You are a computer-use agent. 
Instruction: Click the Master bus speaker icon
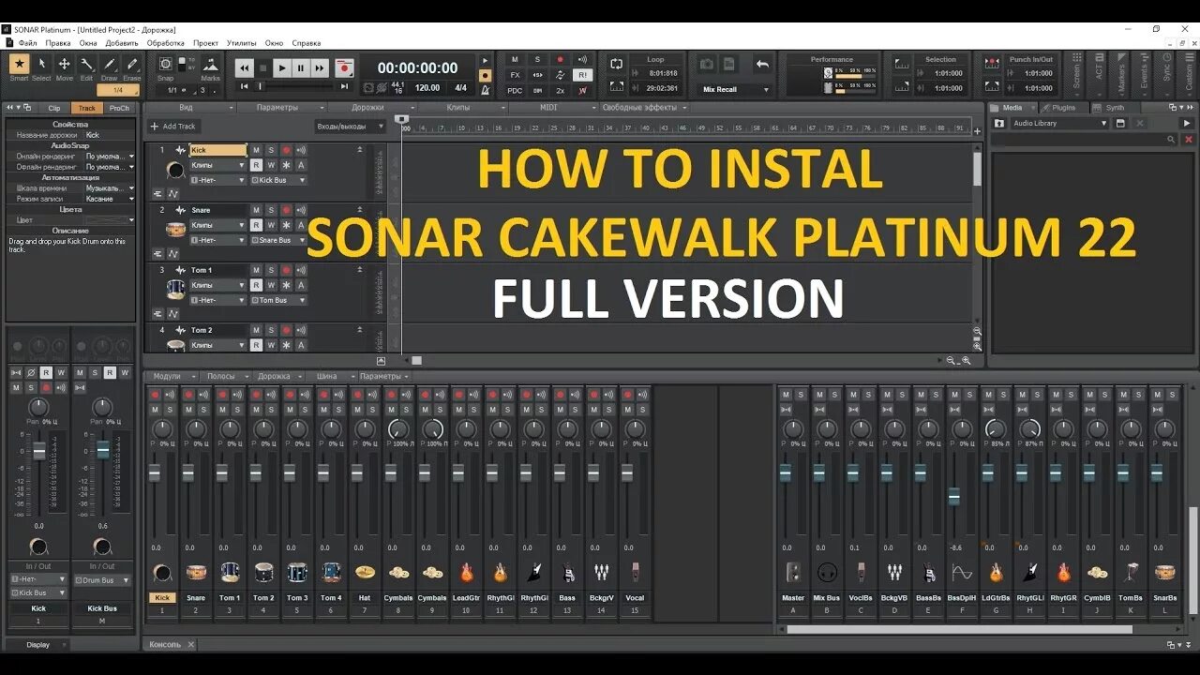[793, 572]
